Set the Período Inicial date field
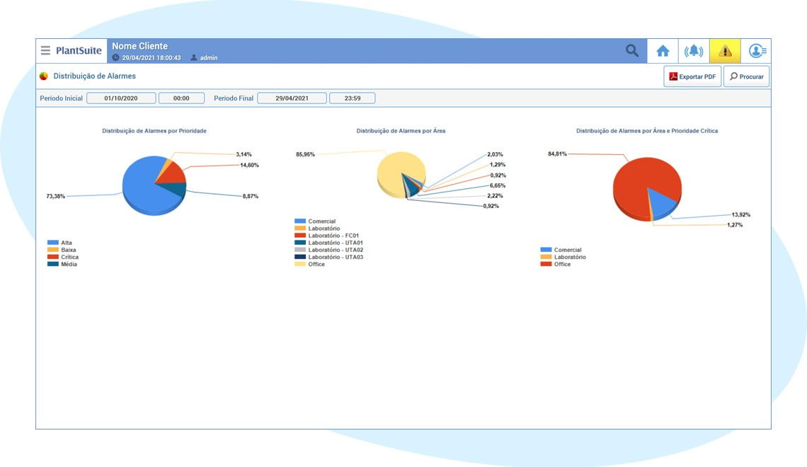Screen dimensions: 807x467 [121, 98]
